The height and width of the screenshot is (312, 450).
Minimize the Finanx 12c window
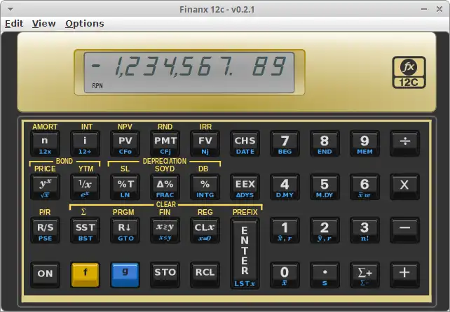pos(424,9)
